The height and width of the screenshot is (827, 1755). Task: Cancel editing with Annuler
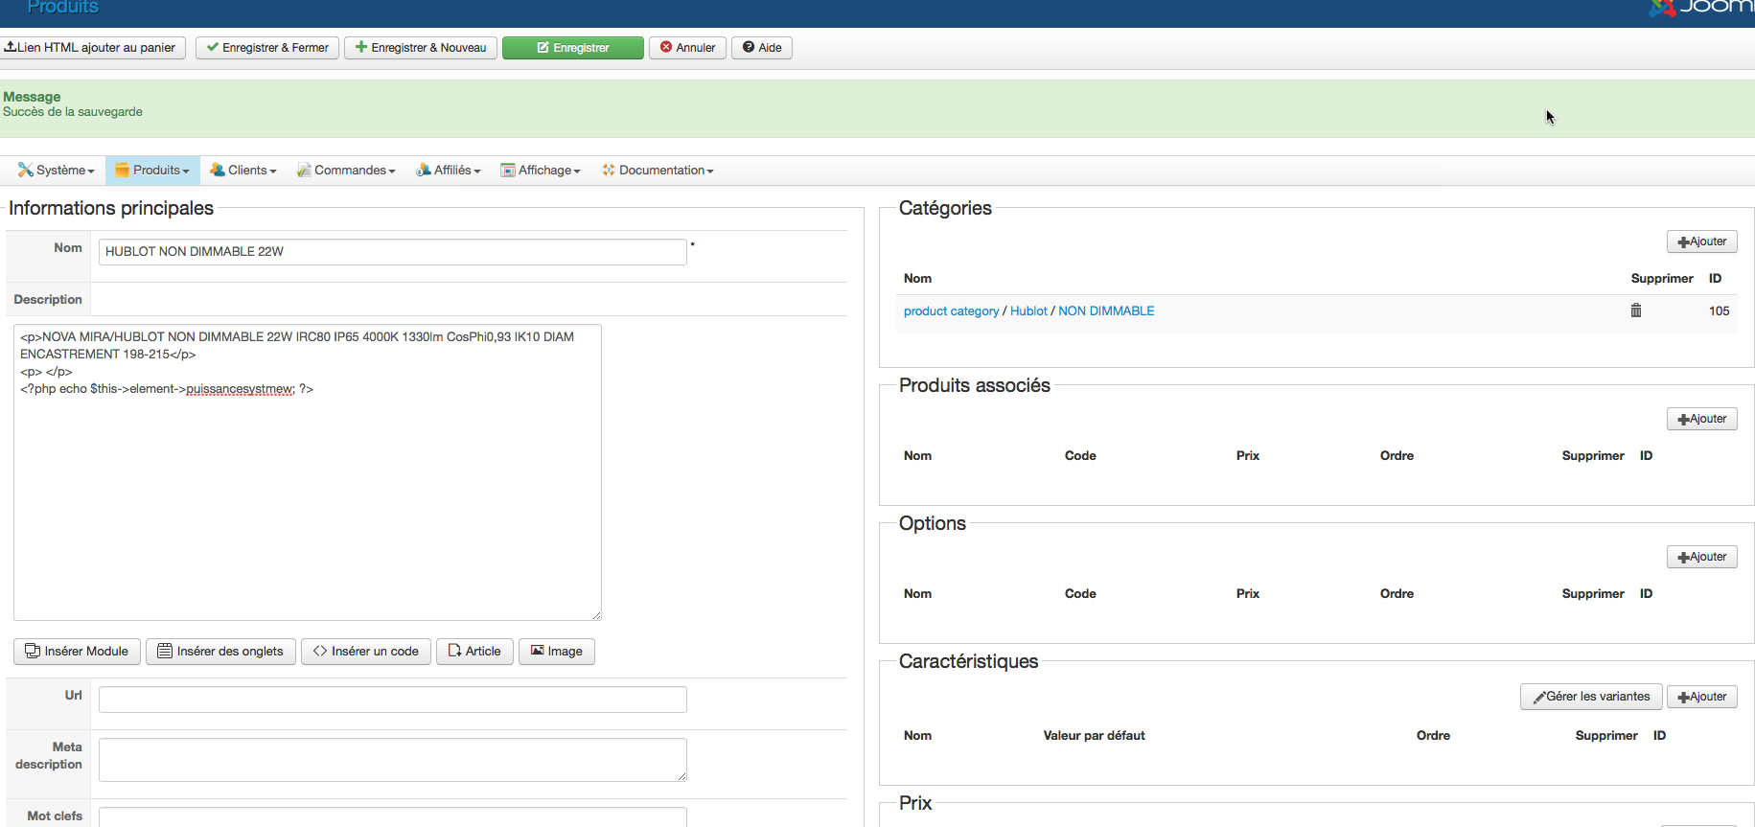pos(688,48)
